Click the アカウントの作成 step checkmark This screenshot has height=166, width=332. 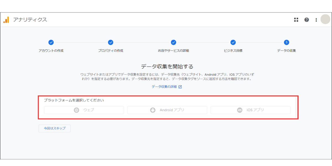coord(51,42)
